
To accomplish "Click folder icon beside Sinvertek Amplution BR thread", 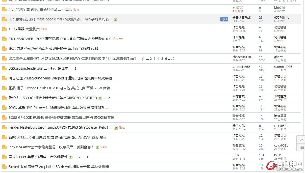I will [x=4, y=167].
